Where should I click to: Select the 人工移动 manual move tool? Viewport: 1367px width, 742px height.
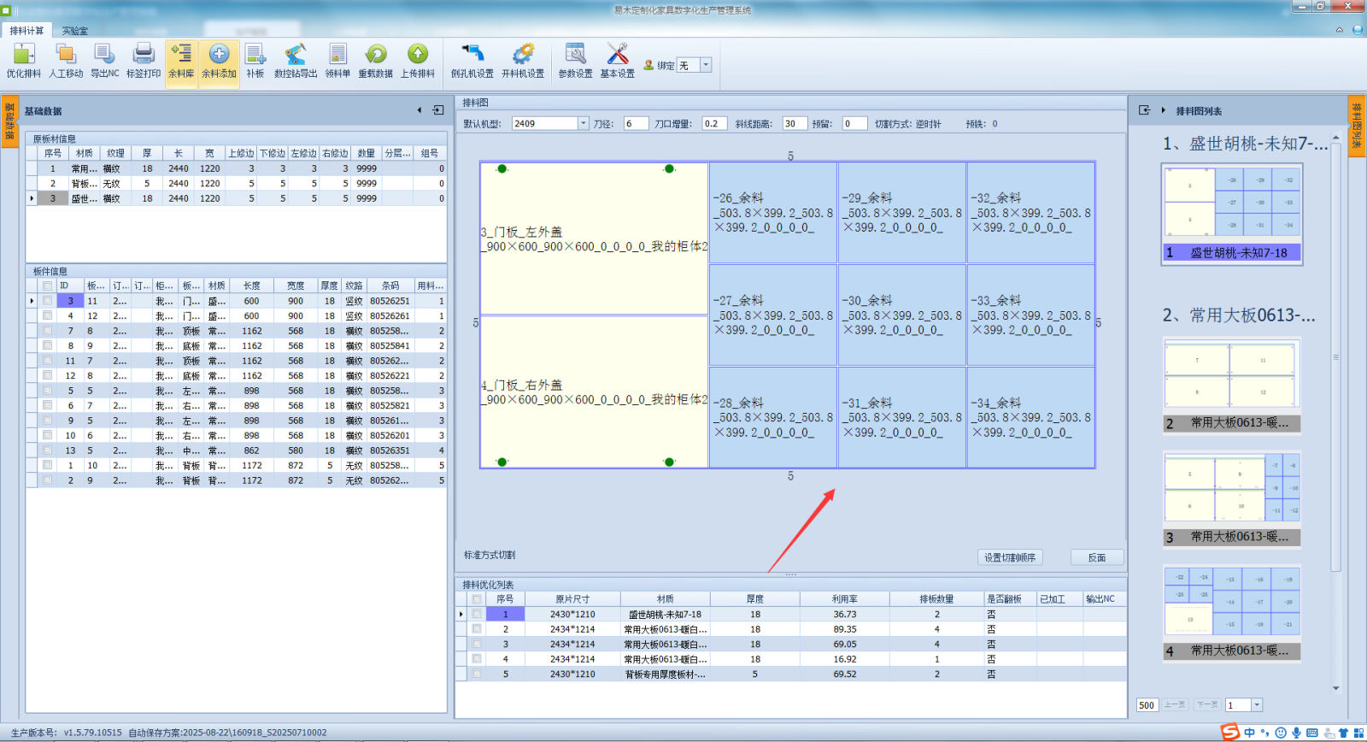coord(66,61)
